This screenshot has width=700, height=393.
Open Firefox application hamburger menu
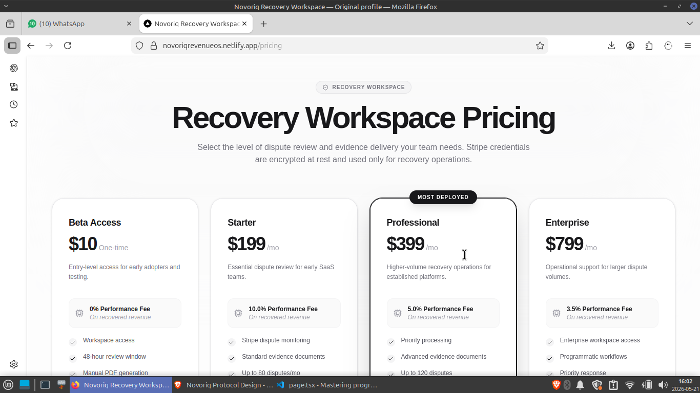pos(688,46)
